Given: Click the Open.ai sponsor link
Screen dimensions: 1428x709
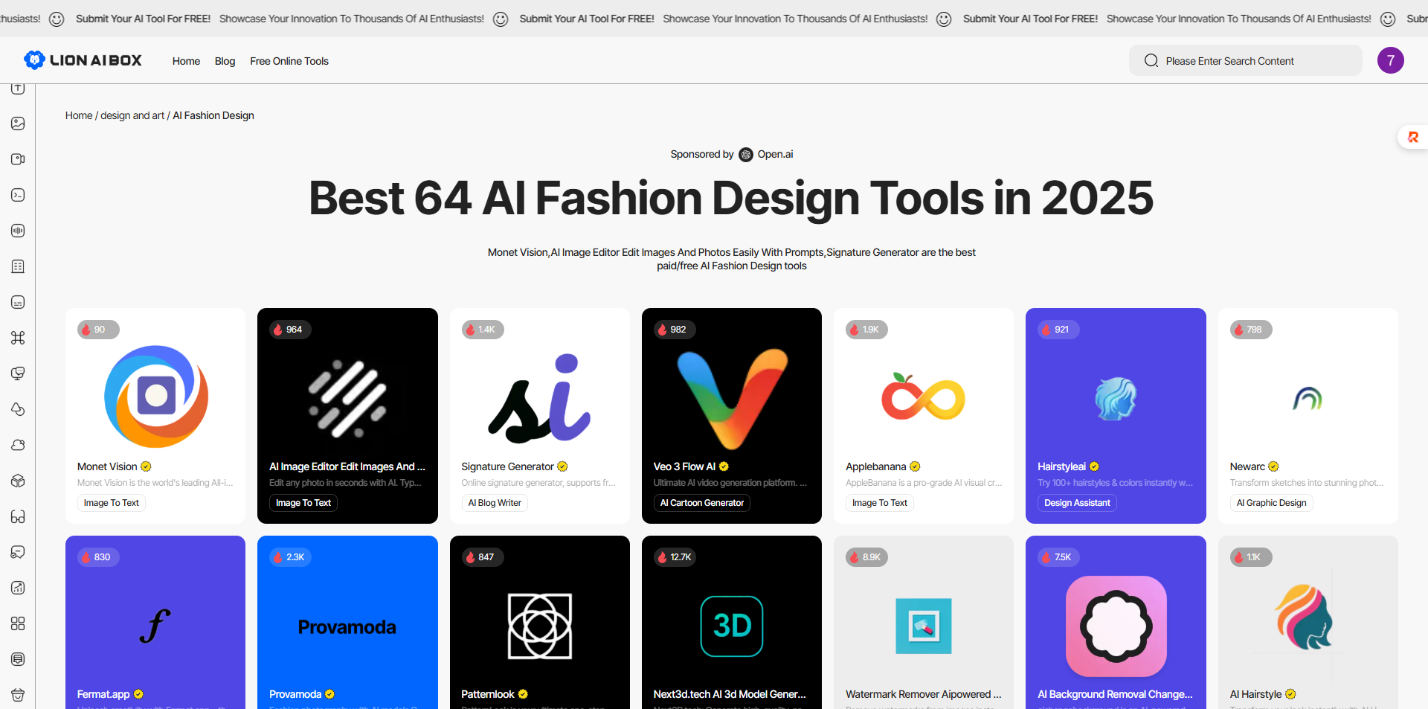Looking at the screenshot, I should (775, 154).
